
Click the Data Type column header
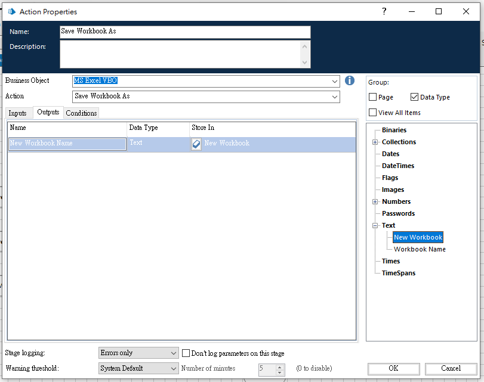pos(158,128)
